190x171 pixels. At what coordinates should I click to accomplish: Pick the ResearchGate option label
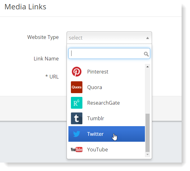click(103, 103)
